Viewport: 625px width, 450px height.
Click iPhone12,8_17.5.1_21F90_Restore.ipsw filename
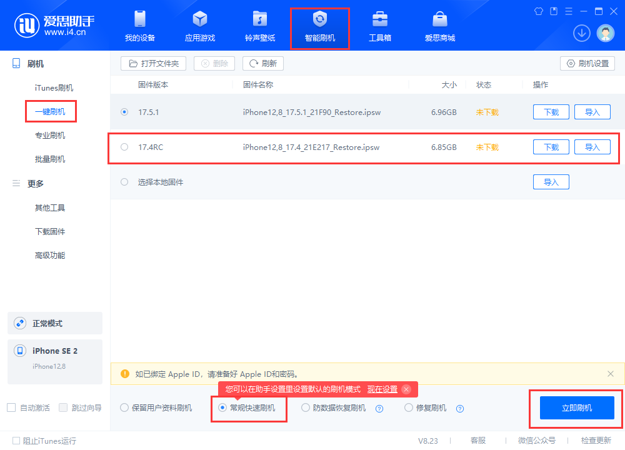pyautogui.click(x=312, y=112)
